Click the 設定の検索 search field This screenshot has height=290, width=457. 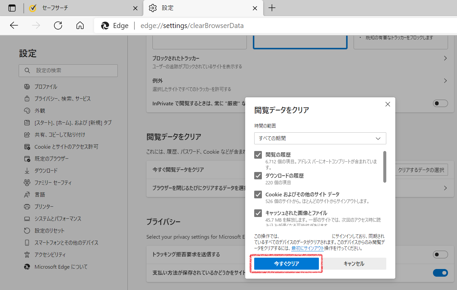click(68, 70)
